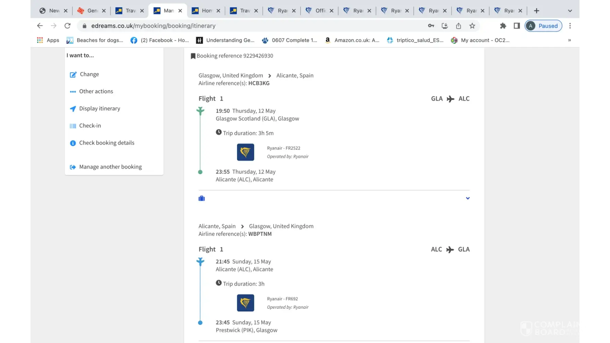Viewport: 610px width, 343px height.
Task: Bookmark this page with the star icon
Action: coord(472,26)
